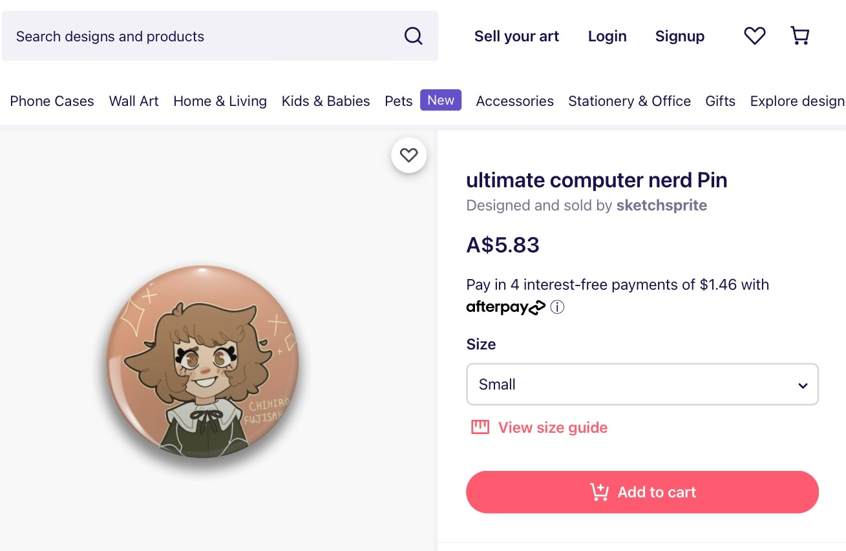Open the sketchsprite designer profile link
Viewport: 846px width, 551px height.
(x=661, y=205)
